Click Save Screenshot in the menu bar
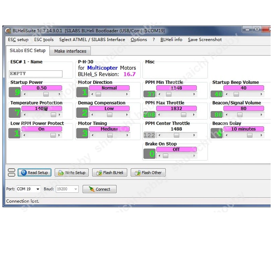The image size is (274, 274). (x=205, y=40)
